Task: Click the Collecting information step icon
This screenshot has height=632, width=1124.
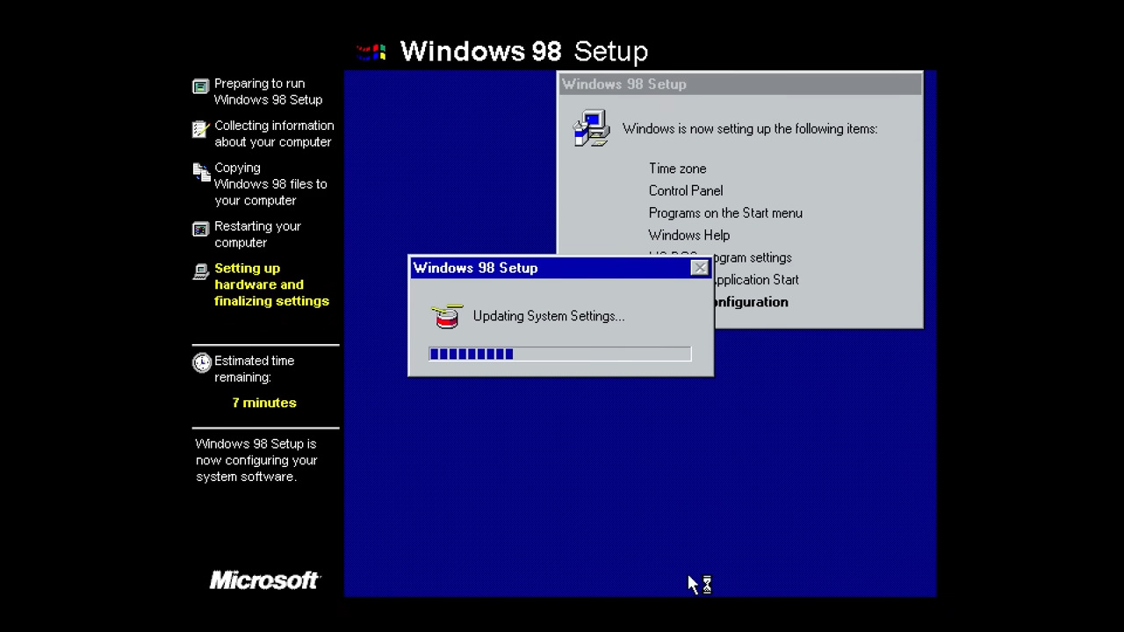Action: click(x=201, y=129)
